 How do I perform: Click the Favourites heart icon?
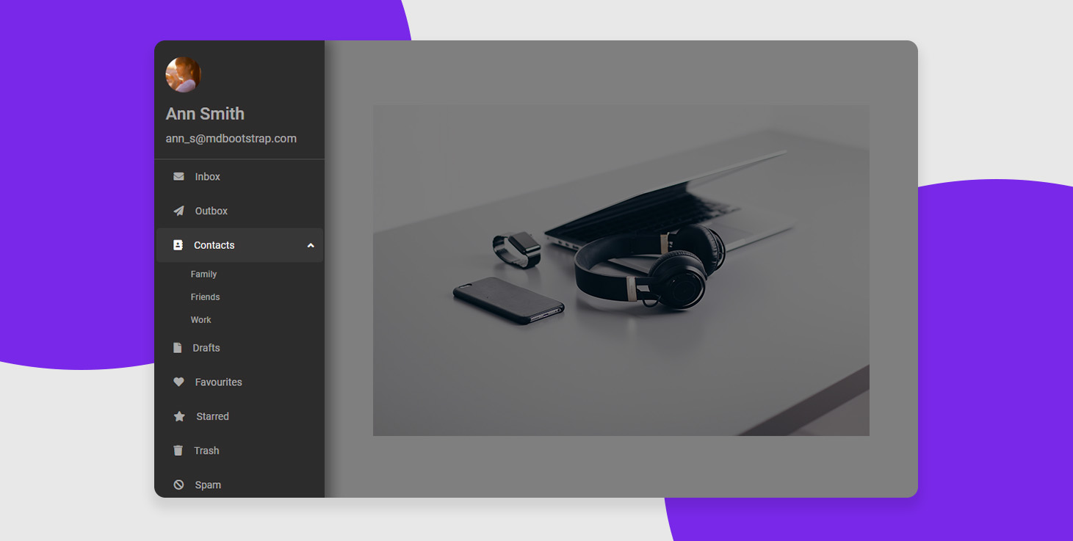click(178, 382)
